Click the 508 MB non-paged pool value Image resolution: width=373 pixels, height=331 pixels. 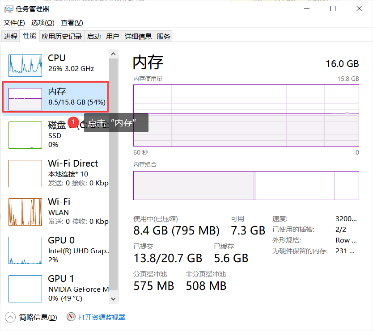point(206,286)
